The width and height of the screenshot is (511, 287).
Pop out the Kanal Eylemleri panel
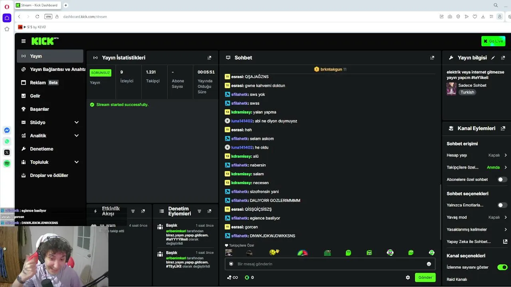pyautogui.click(x=503, y=128)
